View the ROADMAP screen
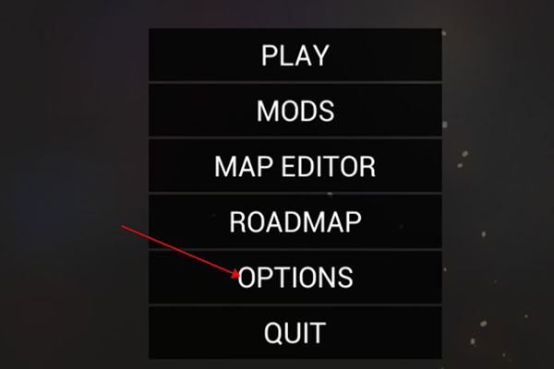Image resolution: width=554 pixels, height=369 pixels. pyautogui.click(x=295, y=221)
